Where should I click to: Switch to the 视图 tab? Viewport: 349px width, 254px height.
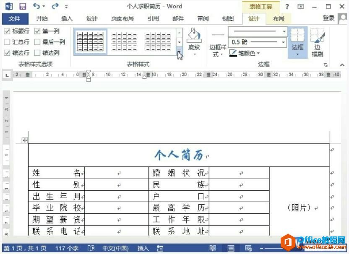point(228,18)
